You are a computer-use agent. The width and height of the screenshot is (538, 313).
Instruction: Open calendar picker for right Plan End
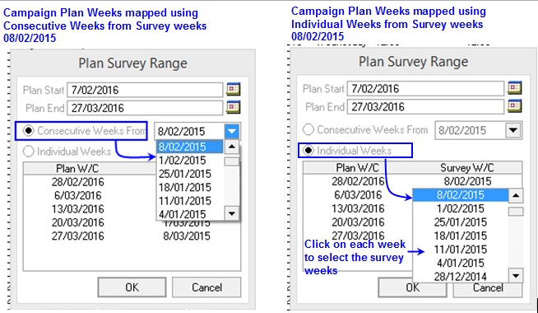pos(515,105)
